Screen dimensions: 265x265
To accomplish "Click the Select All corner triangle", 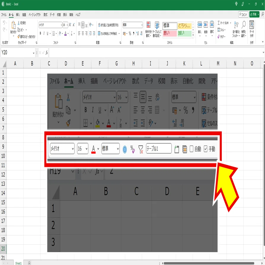I will 4,64.
